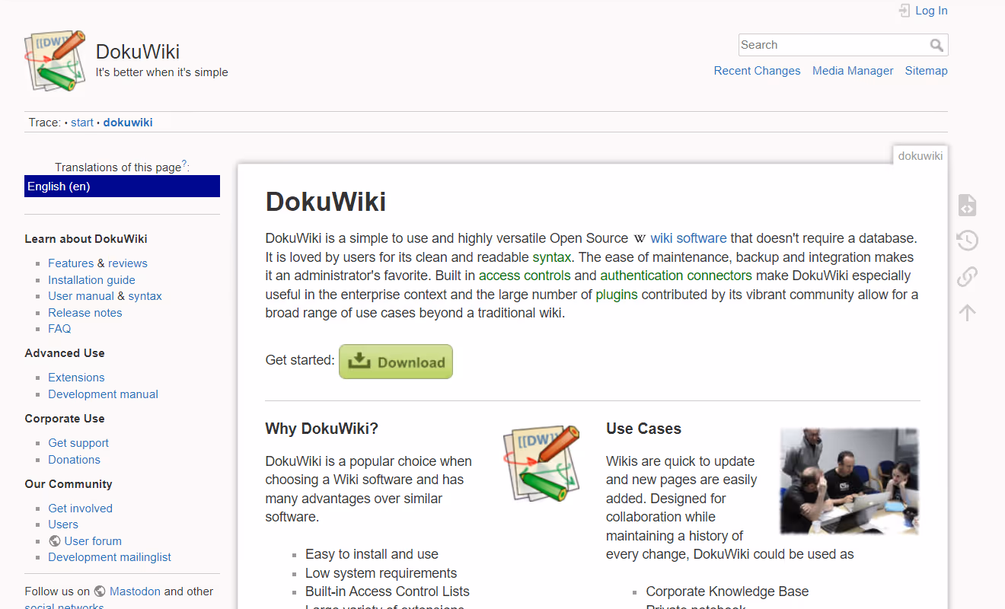
Task: Click the search magnifier icon
Action: click(x=936, y=45)
